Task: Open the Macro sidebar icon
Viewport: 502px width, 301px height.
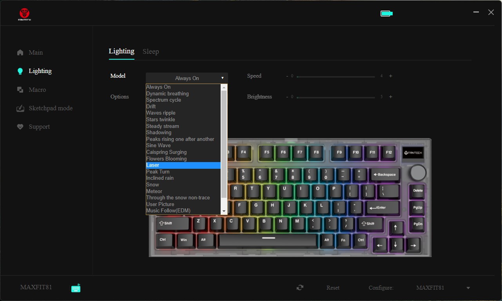Action: 20,90
